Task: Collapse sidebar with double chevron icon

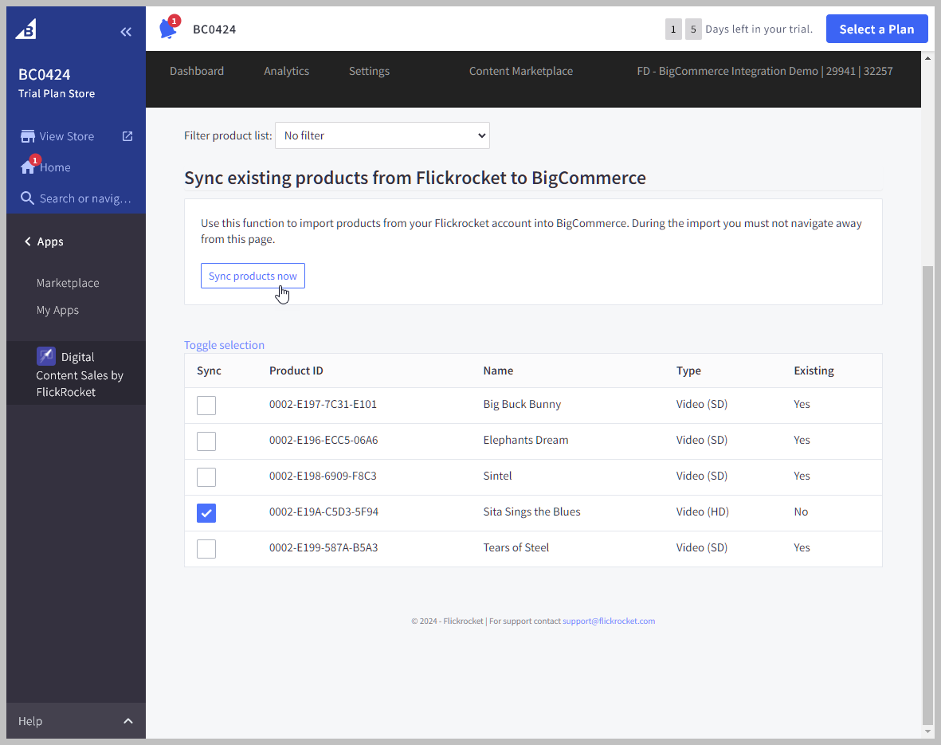Action: [126, 32]
